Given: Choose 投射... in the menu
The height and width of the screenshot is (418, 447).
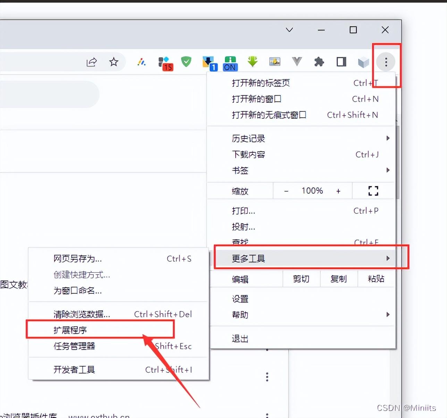Looking at the screenshot, I should (x=301, y=227).
